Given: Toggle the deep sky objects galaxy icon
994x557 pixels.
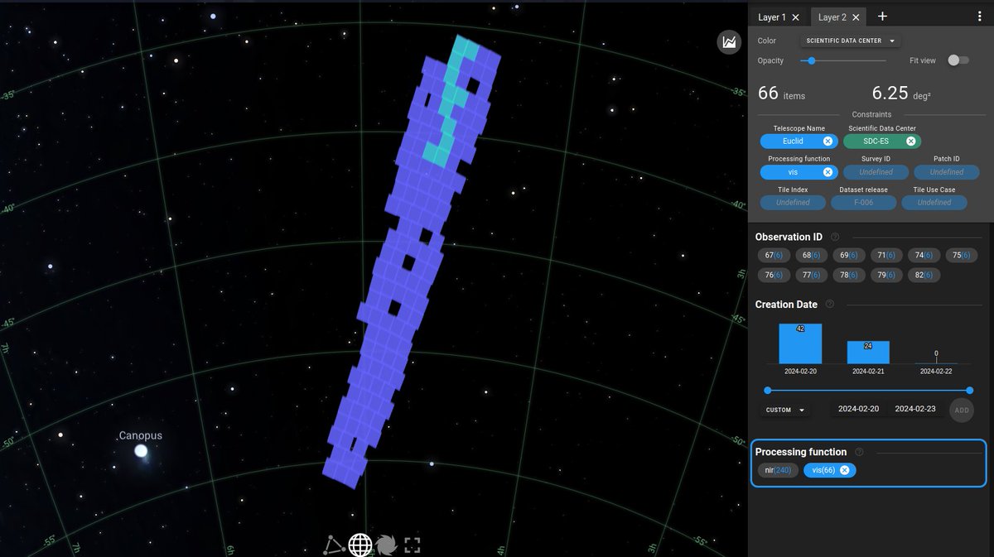Looking at the screenshot, I should 386,545.
